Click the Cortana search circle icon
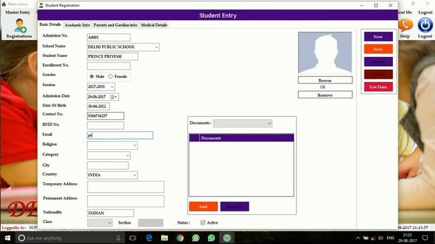 [x=21, y=238]
